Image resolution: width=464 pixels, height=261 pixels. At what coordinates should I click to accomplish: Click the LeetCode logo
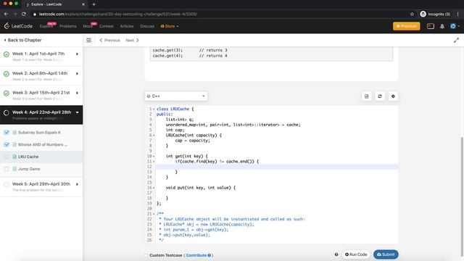point(18,26)
